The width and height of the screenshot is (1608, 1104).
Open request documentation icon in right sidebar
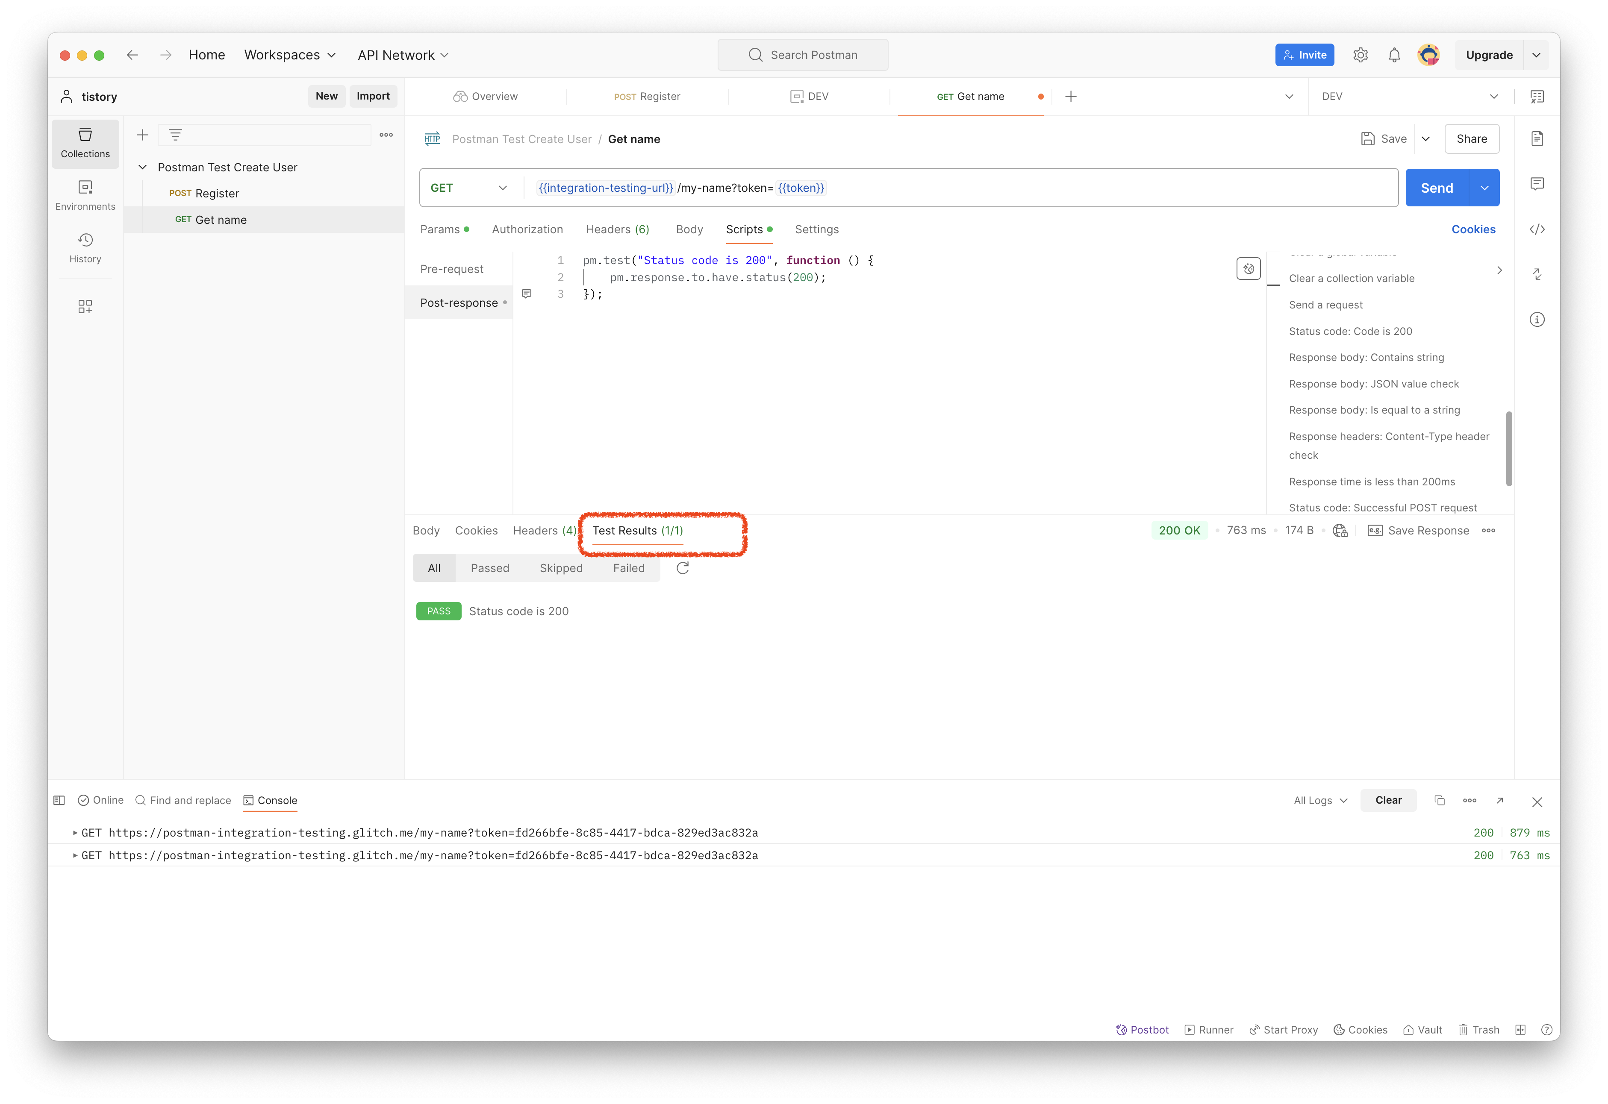1537,139
